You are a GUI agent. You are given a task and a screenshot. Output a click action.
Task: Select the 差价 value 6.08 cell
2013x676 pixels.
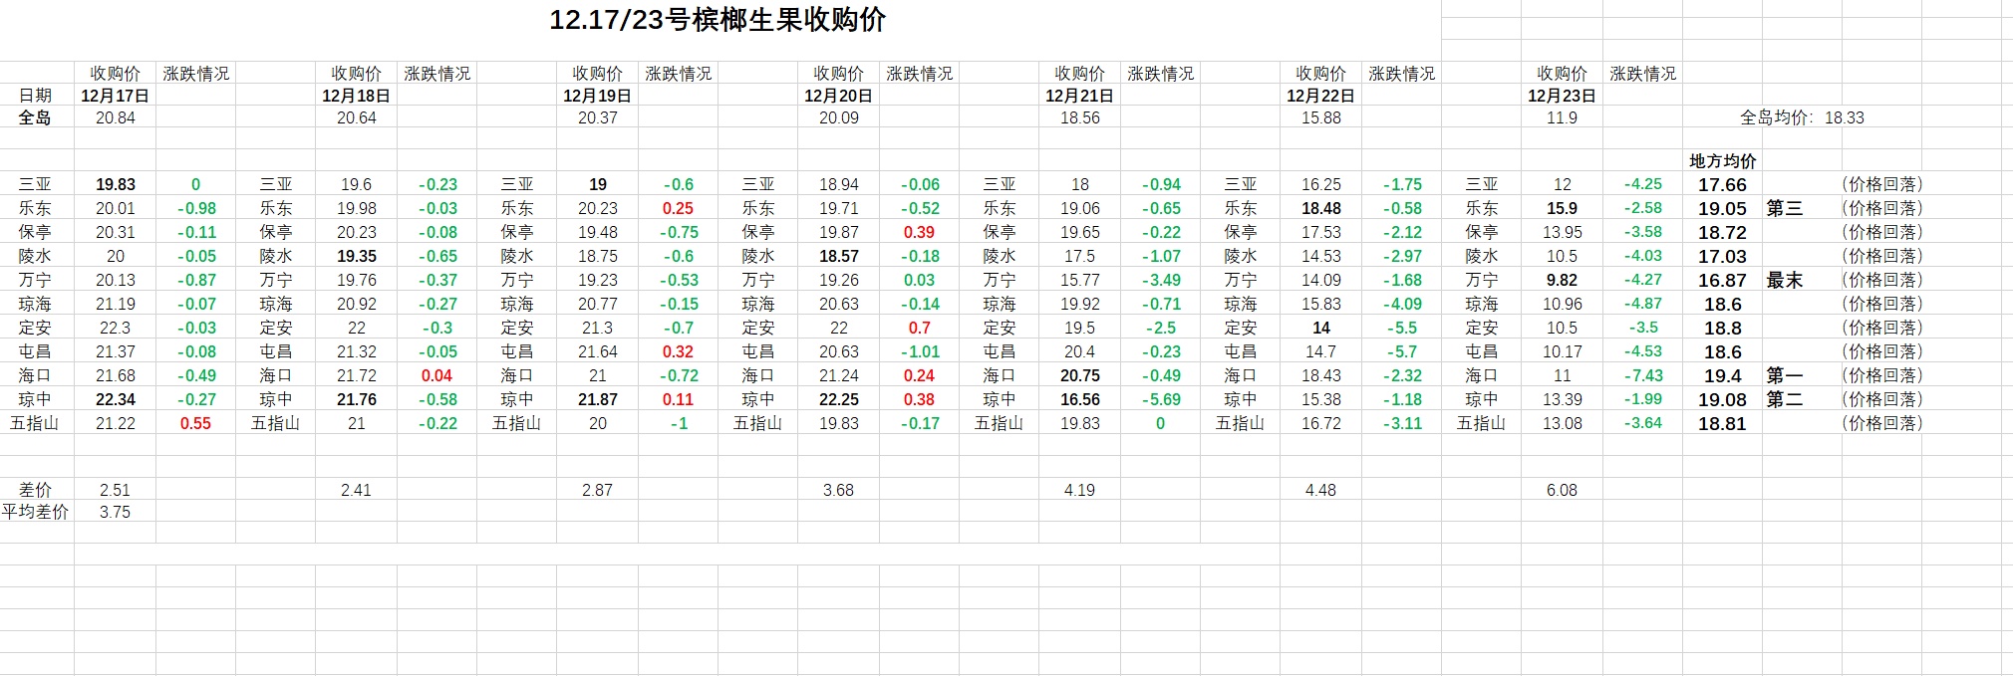coord(1562,490)
